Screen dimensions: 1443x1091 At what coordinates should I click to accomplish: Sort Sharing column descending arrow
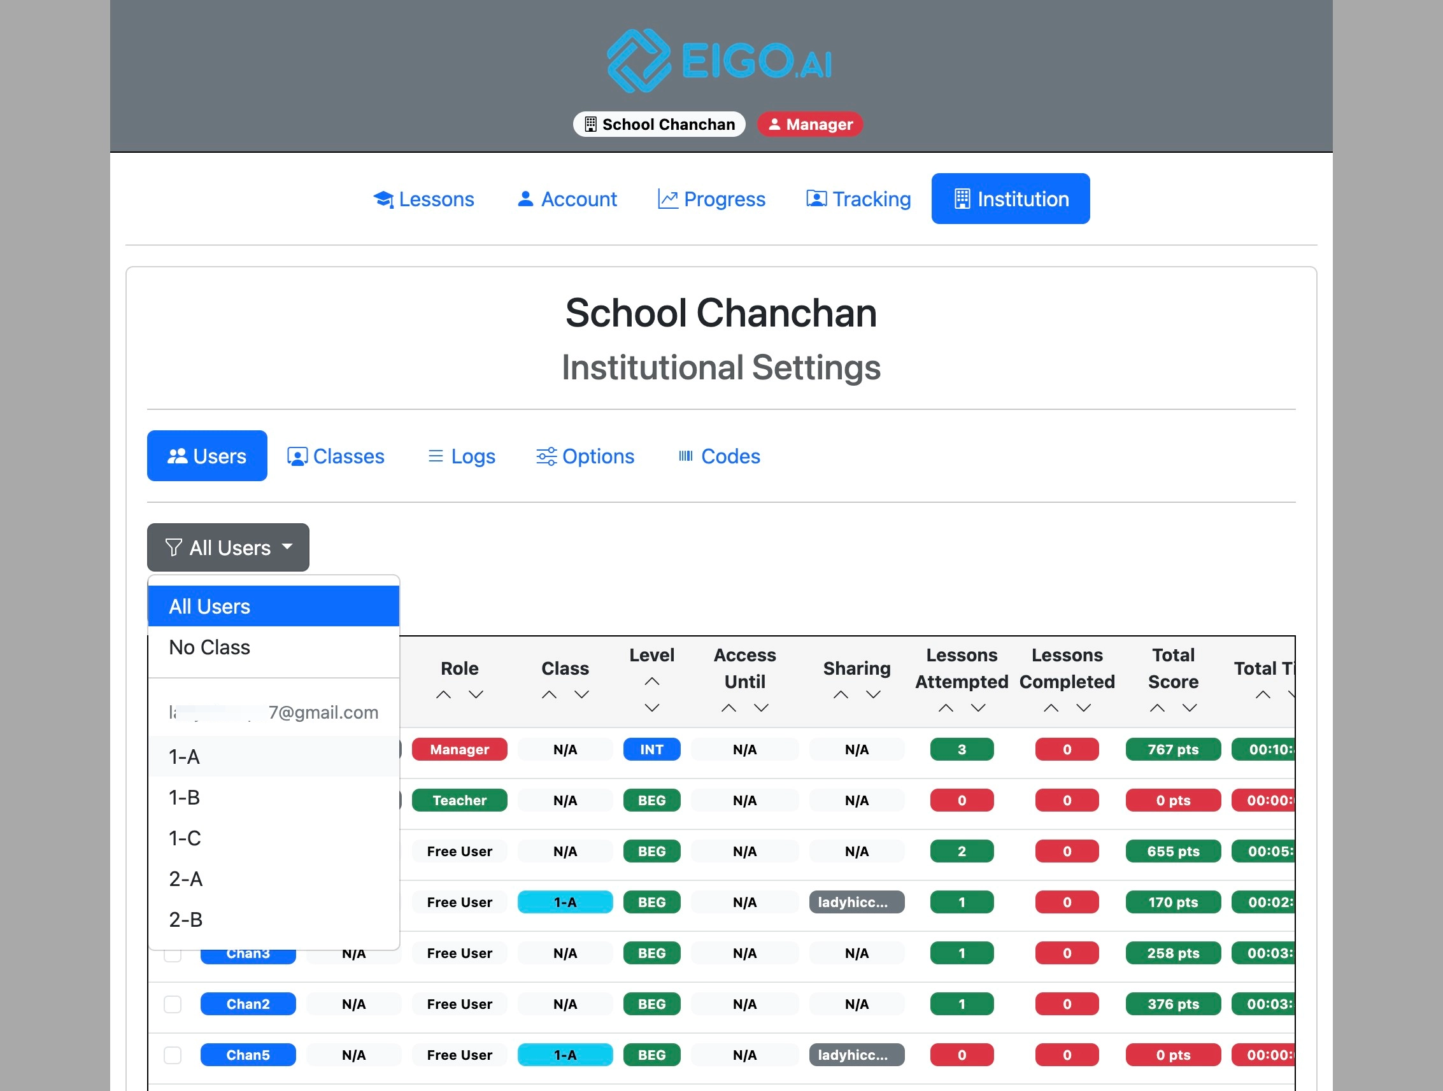(874, 694)
